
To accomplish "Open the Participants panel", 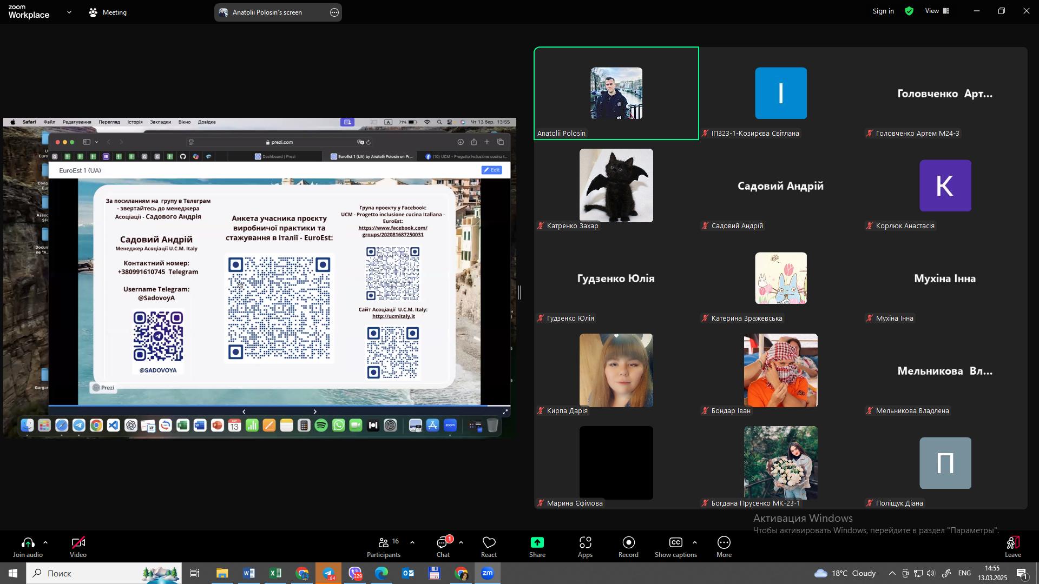I will point(384,547).
